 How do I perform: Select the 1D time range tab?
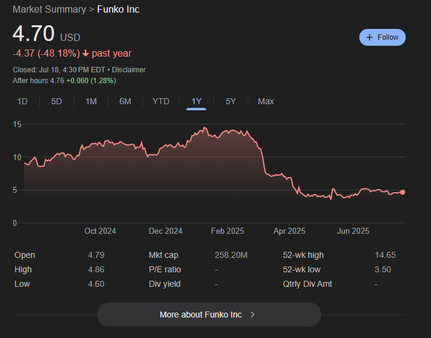tap(22, 101)
